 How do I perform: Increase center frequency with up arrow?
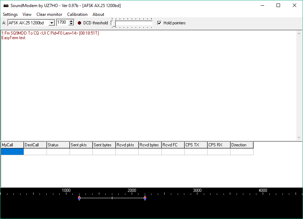coord(71,21)
